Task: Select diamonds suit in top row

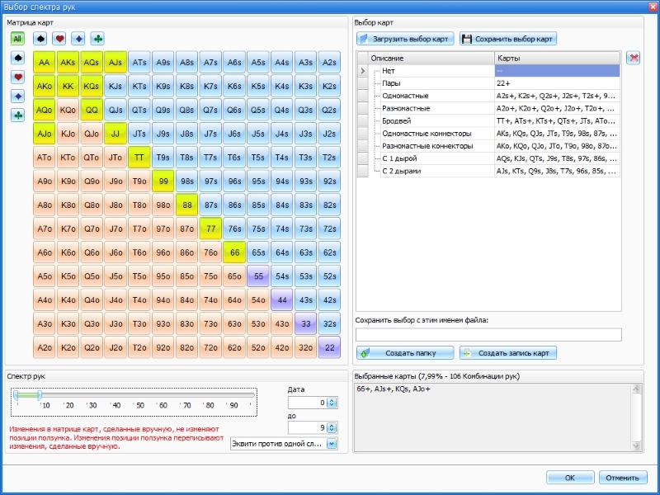Action: coord(78,39)
